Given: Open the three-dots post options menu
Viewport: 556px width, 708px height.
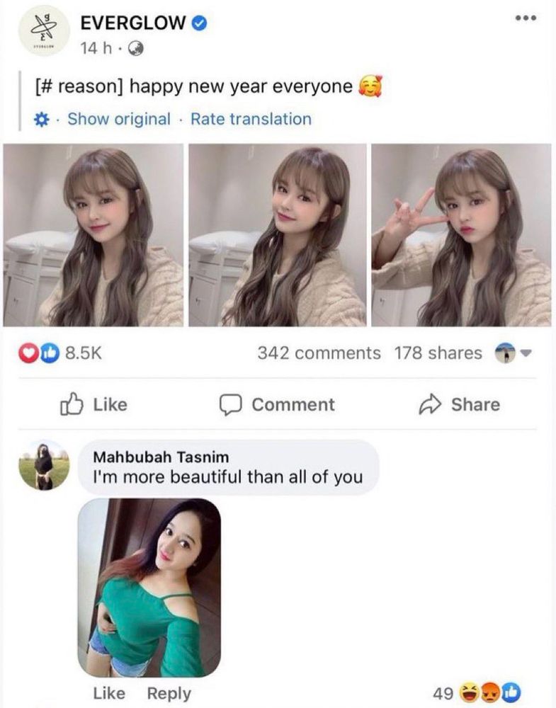Looking at the screenshot, I should (x=523, y=17).
